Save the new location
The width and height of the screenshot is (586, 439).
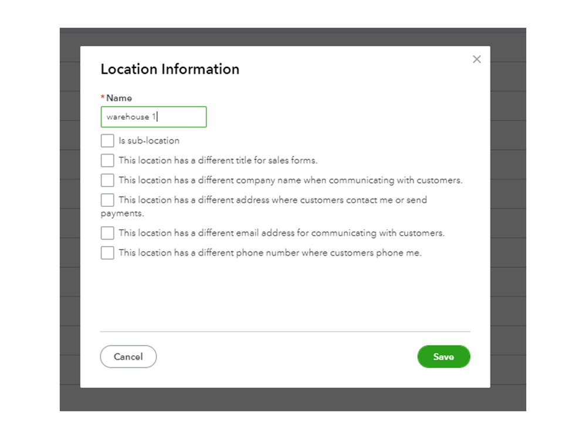(443, 356)
